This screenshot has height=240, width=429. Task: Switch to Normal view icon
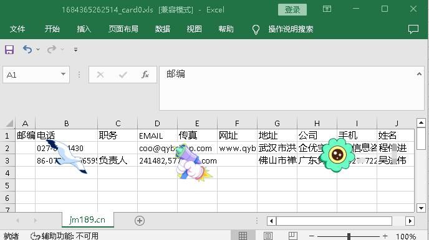click(243, 236)
